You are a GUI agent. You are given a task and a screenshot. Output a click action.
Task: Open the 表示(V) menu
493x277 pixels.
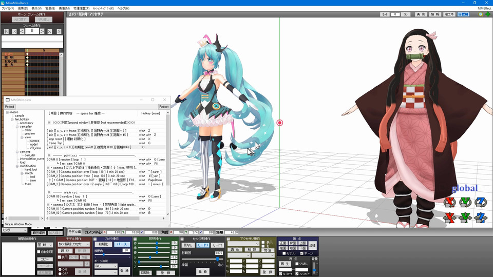[x=36, y=9]
